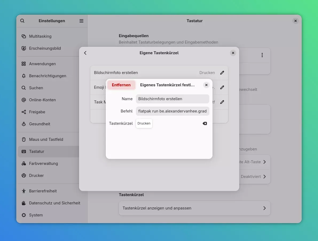Screen dimensions: 318x241
Task: Click the search icon in Einstellungen header
Action: pyautogui.click(x=22, y=21)
